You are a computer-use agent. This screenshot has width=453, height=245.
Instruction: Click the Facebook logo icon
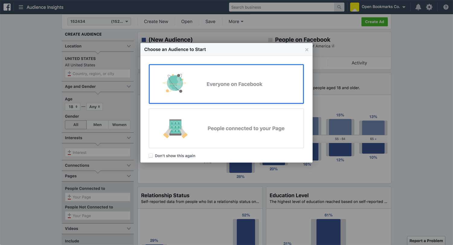pyautogui.click(x=7, y=7)
